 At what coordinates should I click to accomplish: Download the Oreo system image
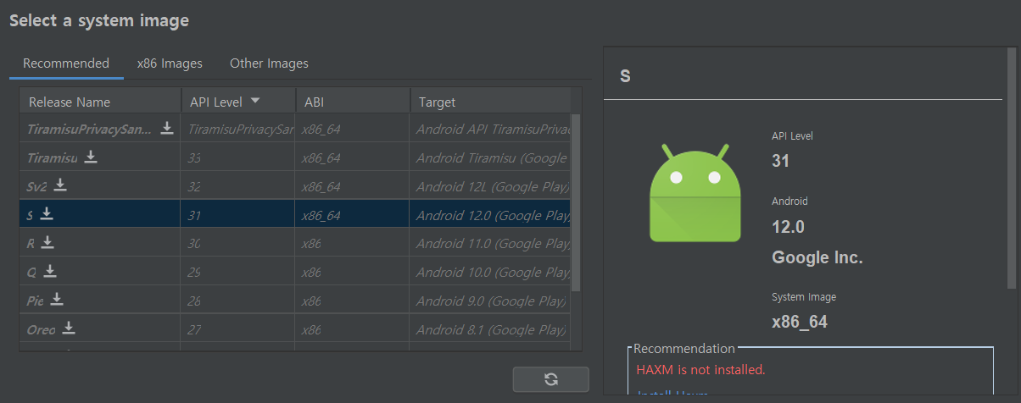[69, 328]
